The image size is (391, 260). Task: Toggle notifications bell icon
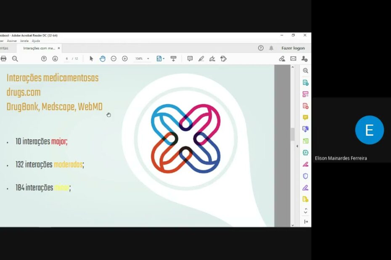(271, 48)
